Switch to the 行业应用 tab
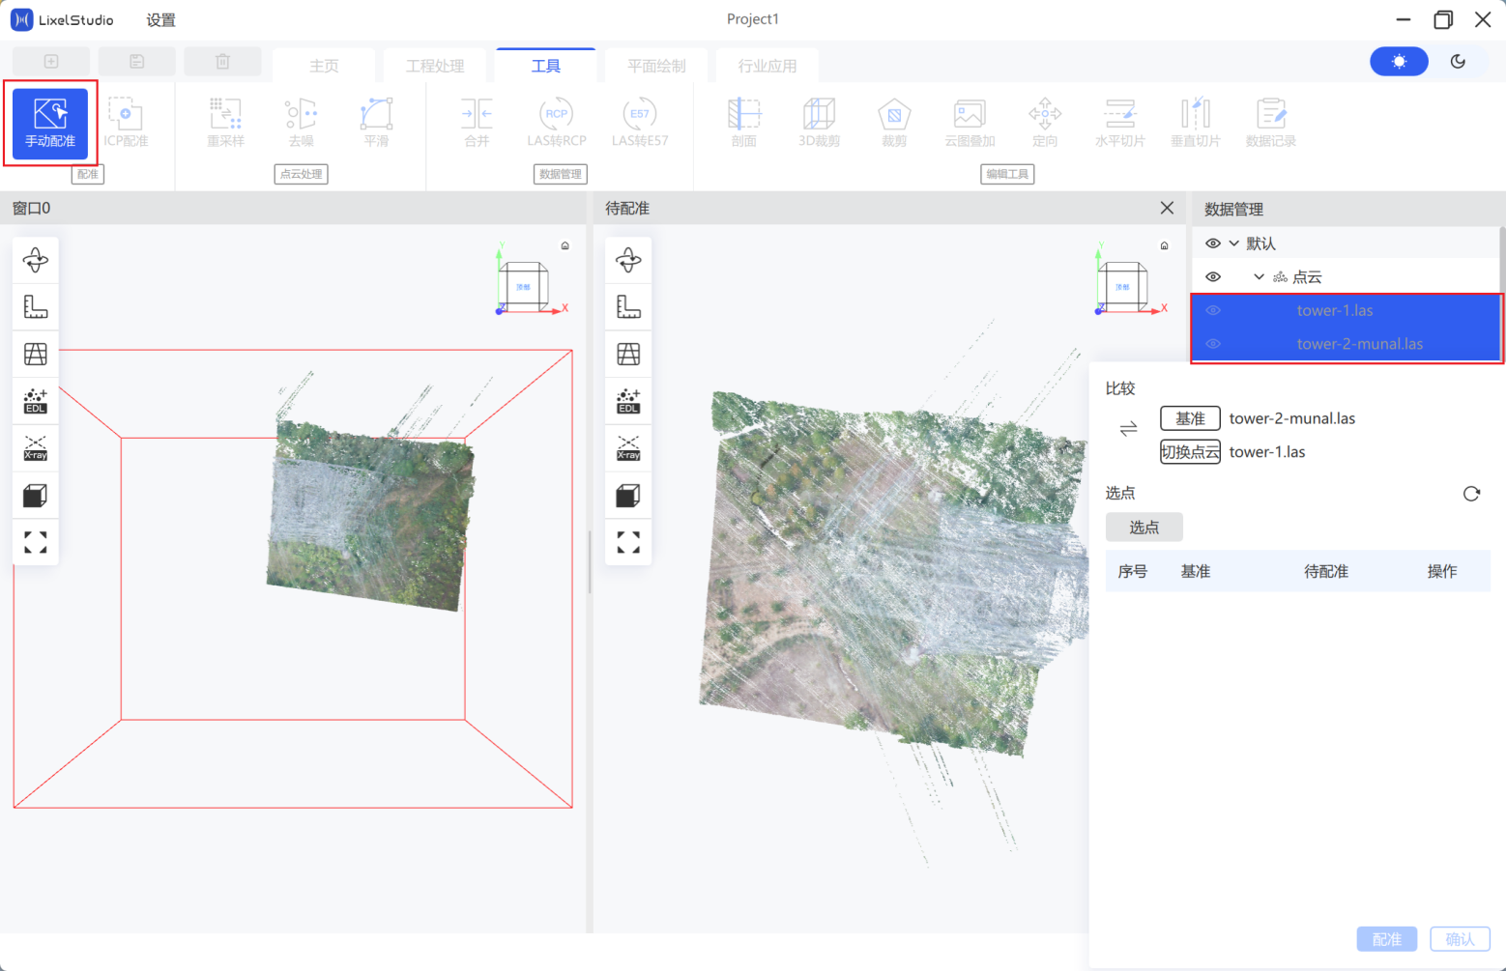1506x971 pixels. pyautogui.click(x=767, y=66)
